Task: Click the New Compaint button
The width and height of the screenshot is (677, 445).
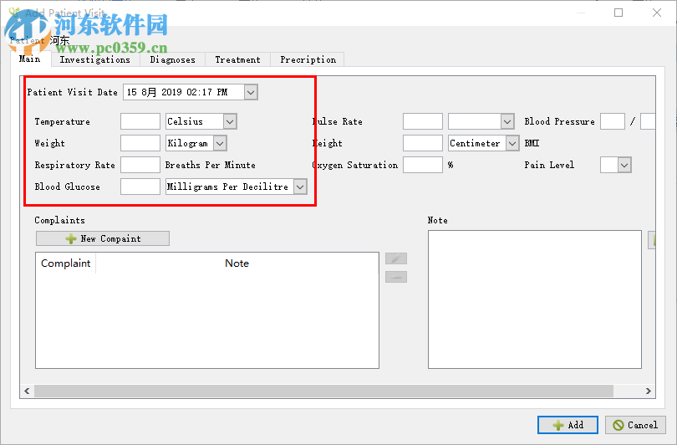Action: (103, 238)
